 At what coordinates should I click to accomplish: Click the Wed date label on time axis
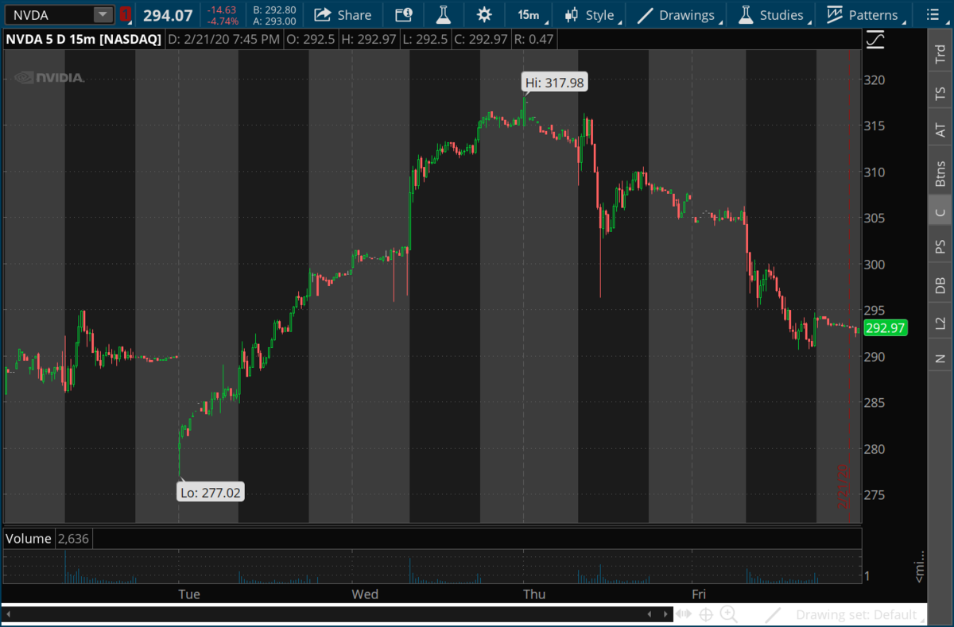pyautogui.click(x=365, y=594)
